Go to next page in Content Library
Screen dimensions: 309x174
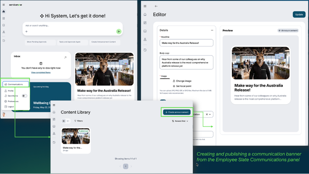point(131,166)
